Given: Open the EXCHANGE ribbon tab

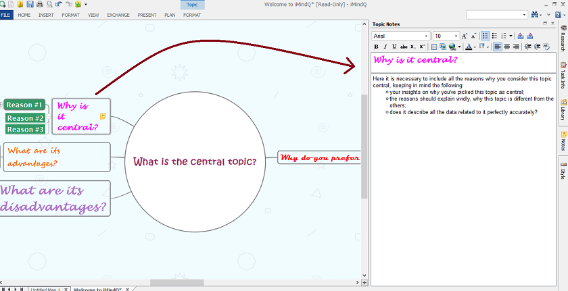Looking at the screenshot, I should pyautogui.click(x=118, y=15).
